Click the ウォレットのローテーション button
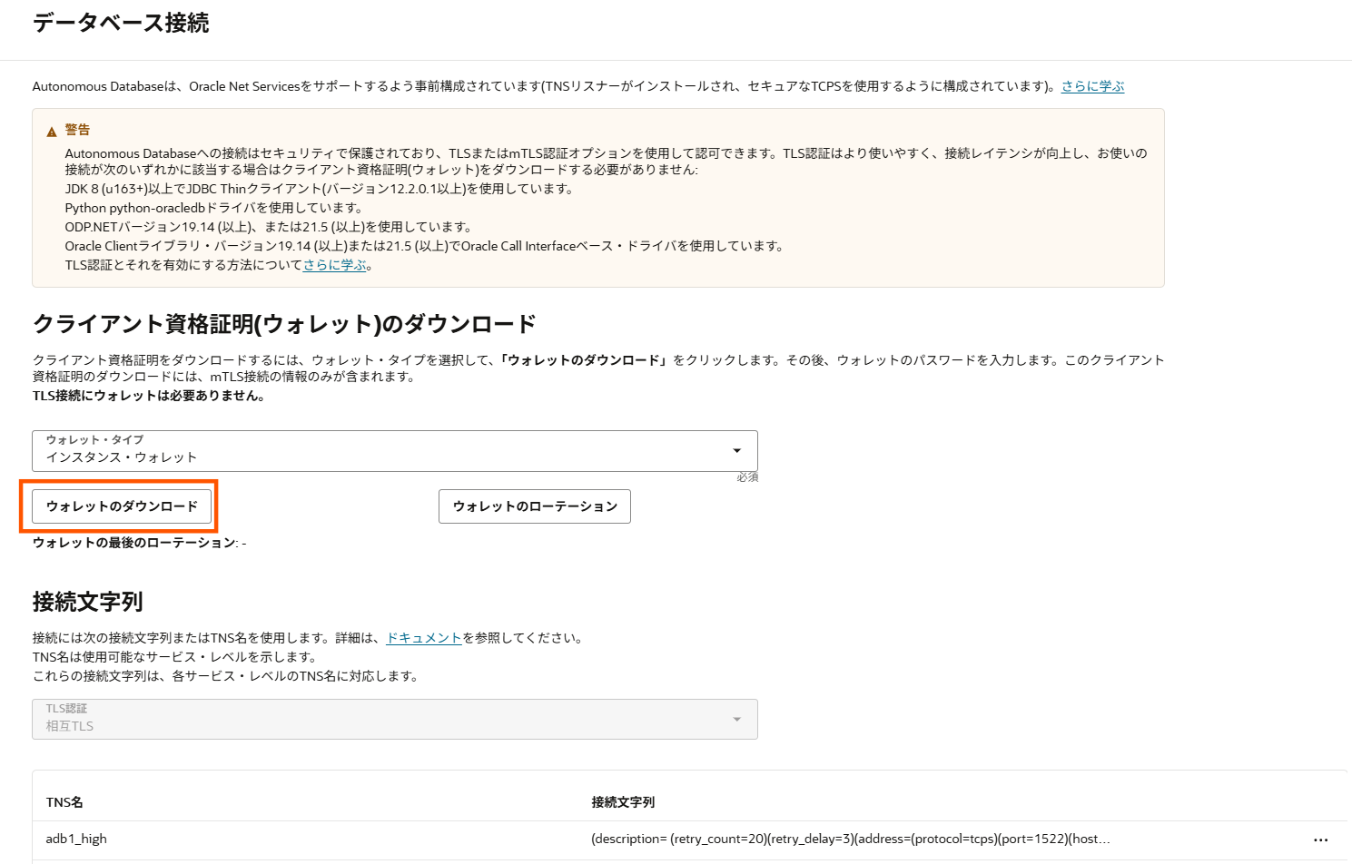The width and height of the screenshot is (1352, 864). click(535, 506)
